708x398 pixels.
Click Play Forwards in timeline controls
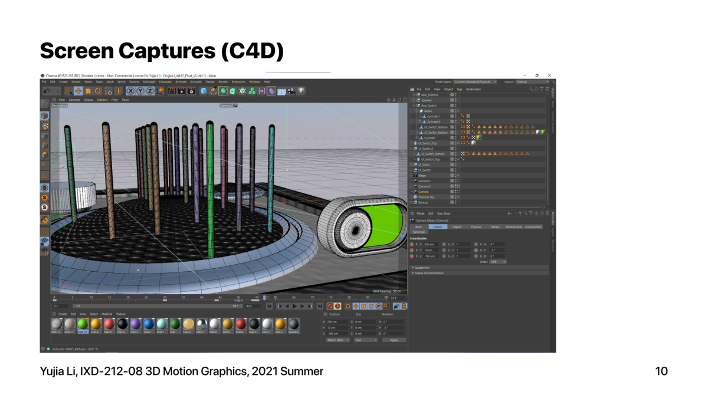(294, 306)
